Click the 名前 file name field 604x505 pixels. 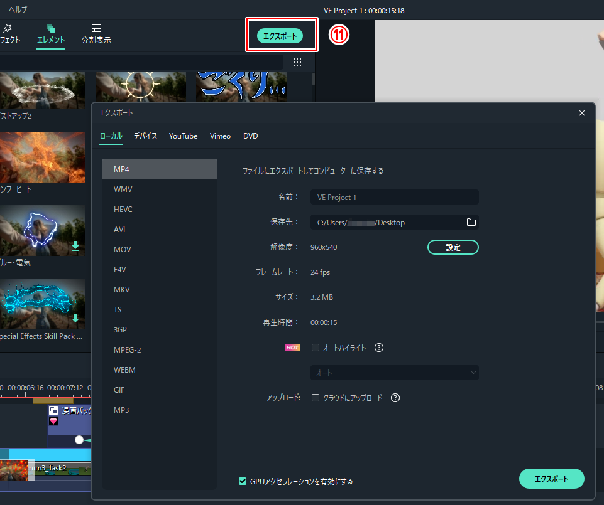tap(394, 197)
